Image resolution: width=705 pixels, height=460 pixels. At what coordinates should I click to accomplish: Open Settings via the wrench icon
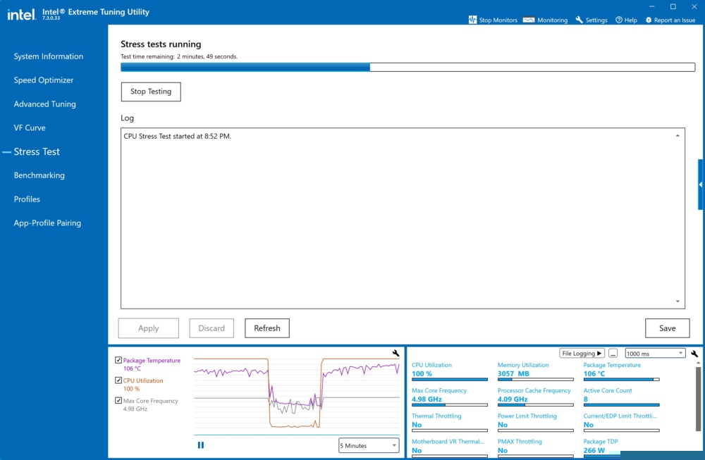579,20
